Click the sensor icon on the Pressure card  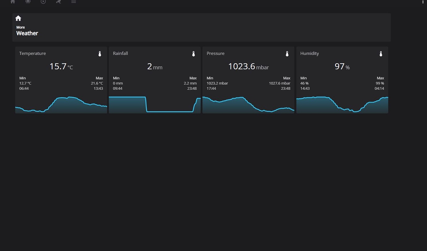pyautogui.click(x=287, y=53)
